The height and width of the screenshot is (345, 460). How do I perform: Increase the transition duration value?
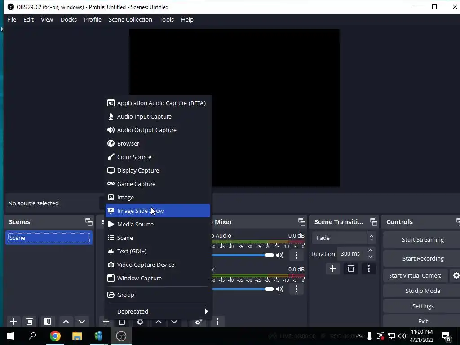(x=370, y=251)
